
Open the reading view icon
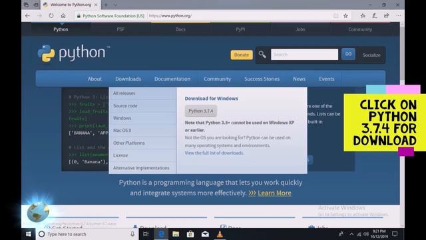[335, 16]
